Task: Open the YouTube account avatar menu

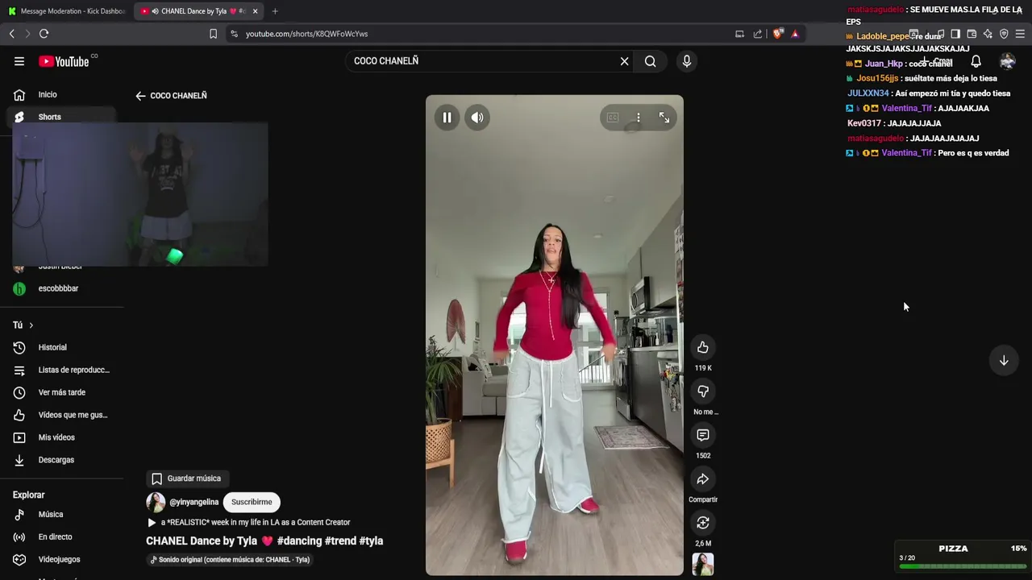Action: coord(1007,61)
